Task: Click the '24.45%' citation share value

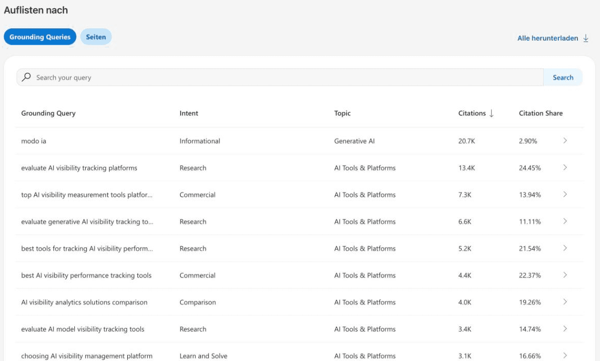Action: [530, 168]
